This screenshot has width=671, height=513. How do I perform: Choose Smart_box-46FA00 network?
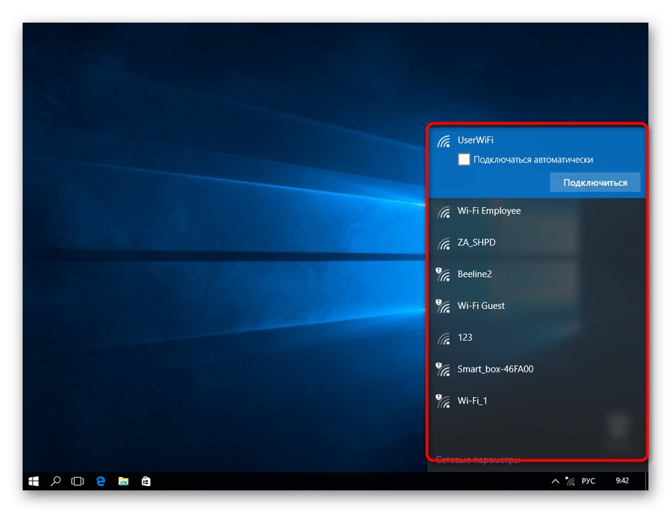pos(537,370)
